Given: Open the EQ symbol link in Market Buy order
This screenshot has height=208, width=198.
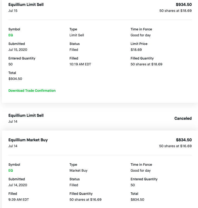Looking at the screenshot, I should [x=11, y=171].
